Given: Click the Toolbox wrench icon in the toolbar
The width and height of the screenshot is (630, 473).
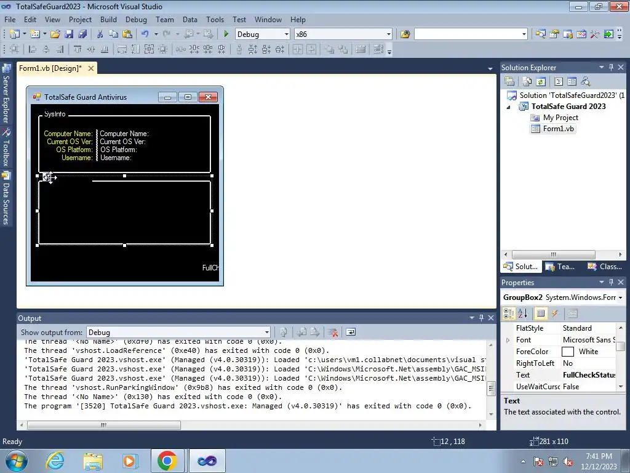Looking at the screenshot, I should pyautogui.click(x=595, y=34).
